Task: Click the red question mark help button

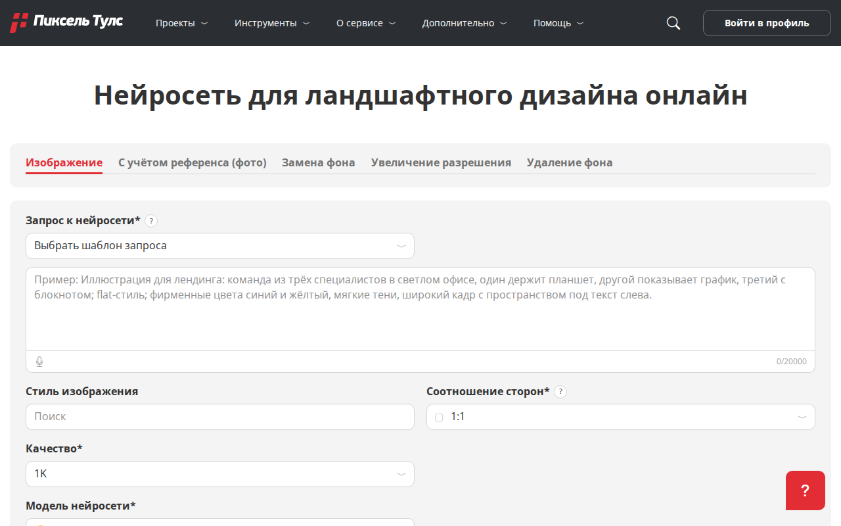Action: pyautogui.click(x=806, y=490)
